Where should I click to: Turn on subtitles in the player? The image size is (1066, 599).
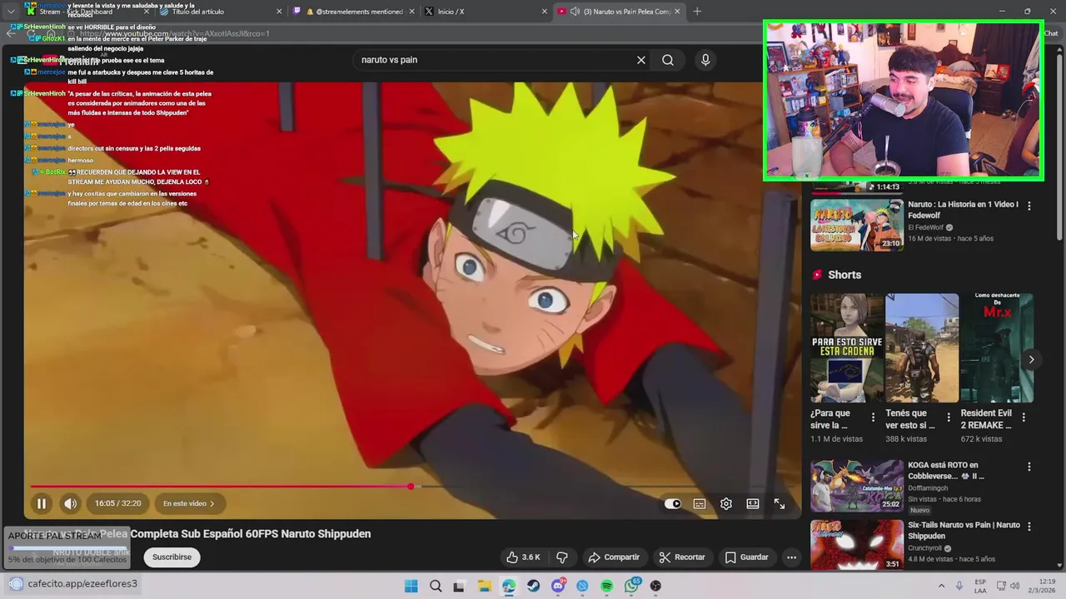[700, 503]
